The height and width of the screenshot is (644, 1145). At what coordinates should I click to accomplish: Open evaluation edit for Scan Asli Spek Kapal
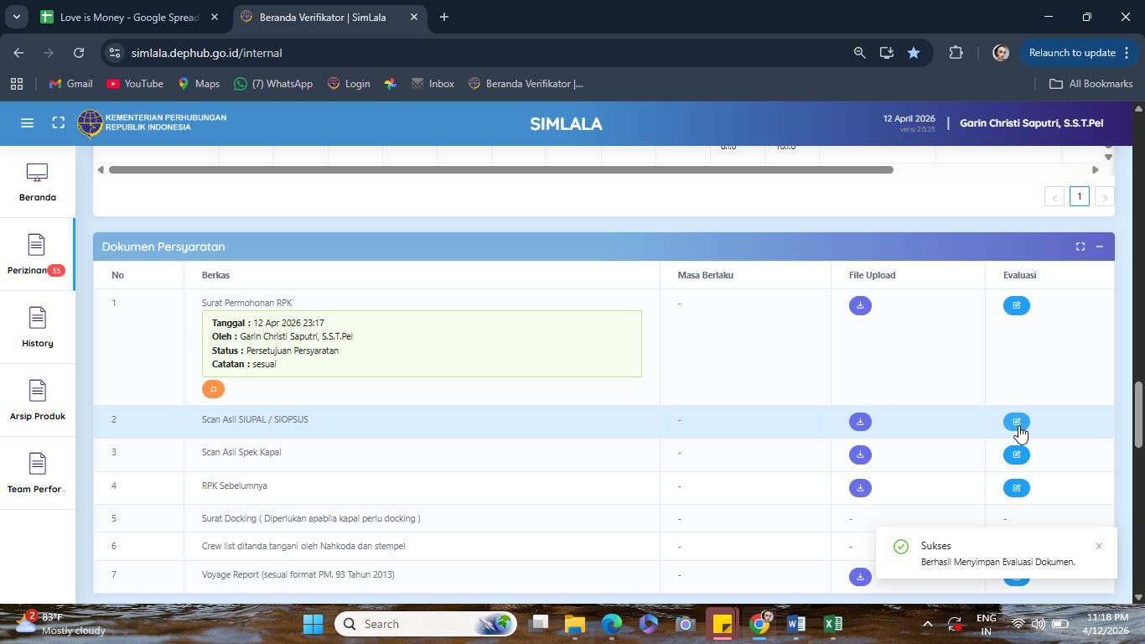coord(1016,454)
